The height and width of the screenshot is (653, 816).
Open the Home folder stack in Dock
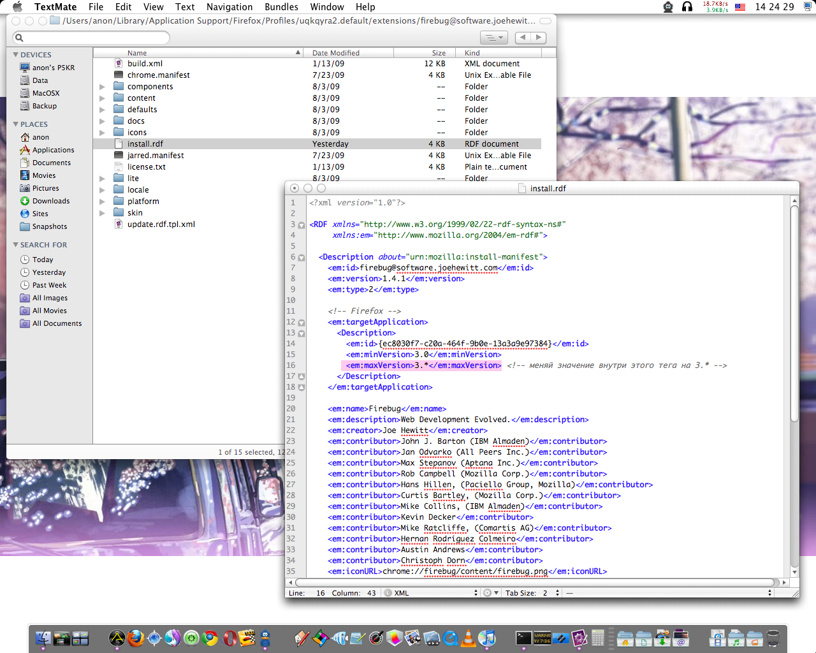pyautogui.click(x=625, y=638)
